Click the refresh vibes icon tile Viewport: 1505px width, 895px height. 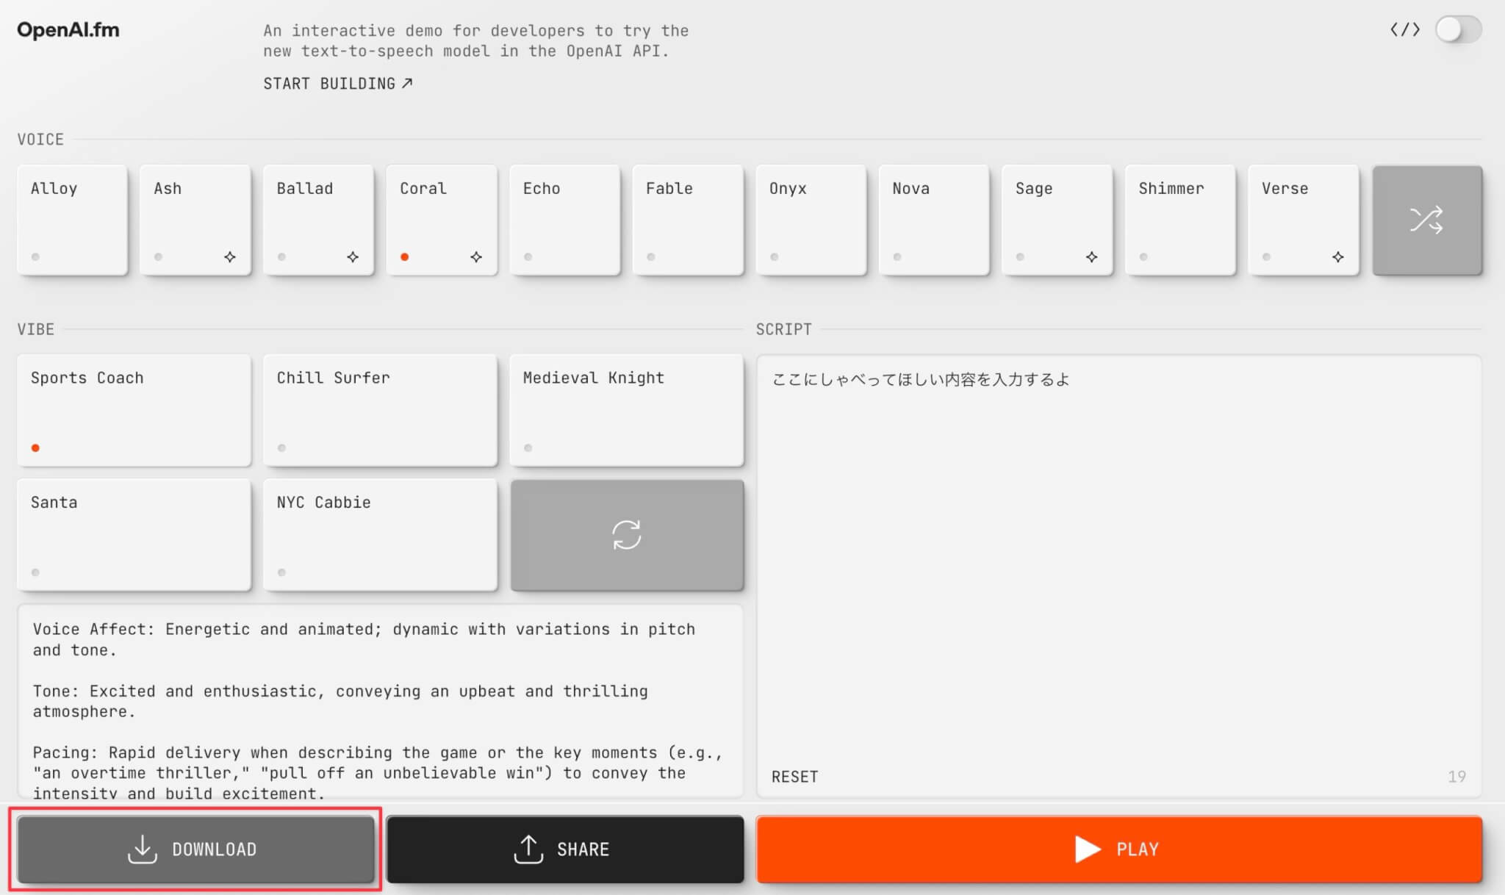(x=627, y=535)
